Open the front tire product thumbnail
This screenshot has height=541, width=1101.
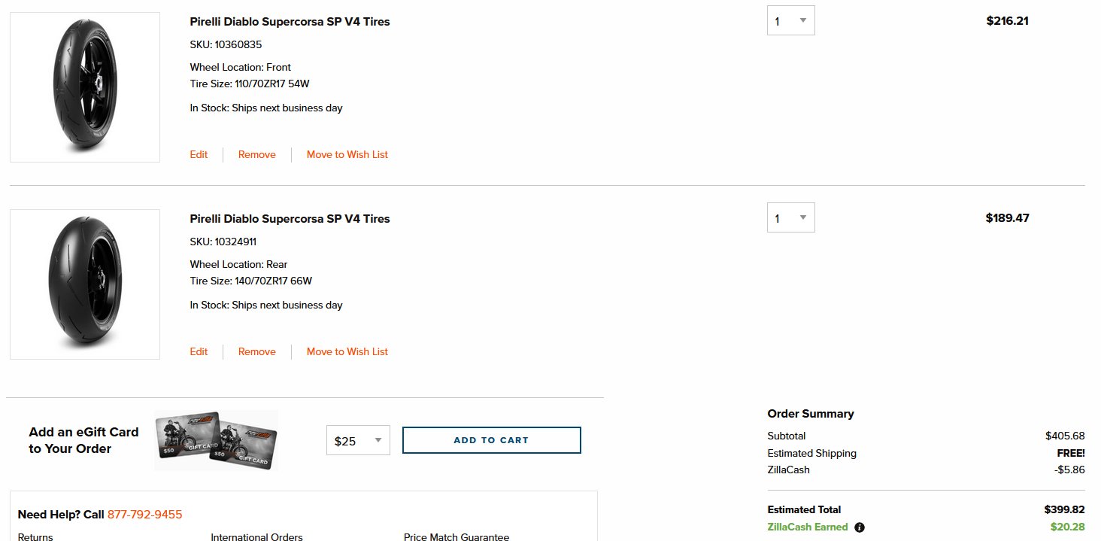click(85, 87)
